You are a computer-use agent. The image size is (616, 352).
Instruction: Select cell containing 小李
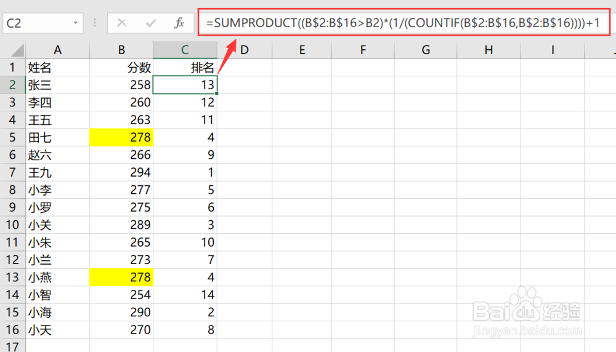click(57, 190)
